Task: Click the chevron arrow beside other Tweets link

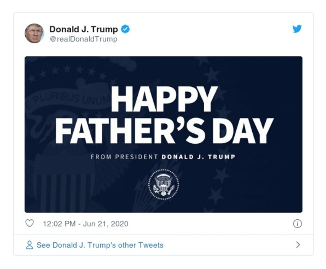Action: click(298, 244)
